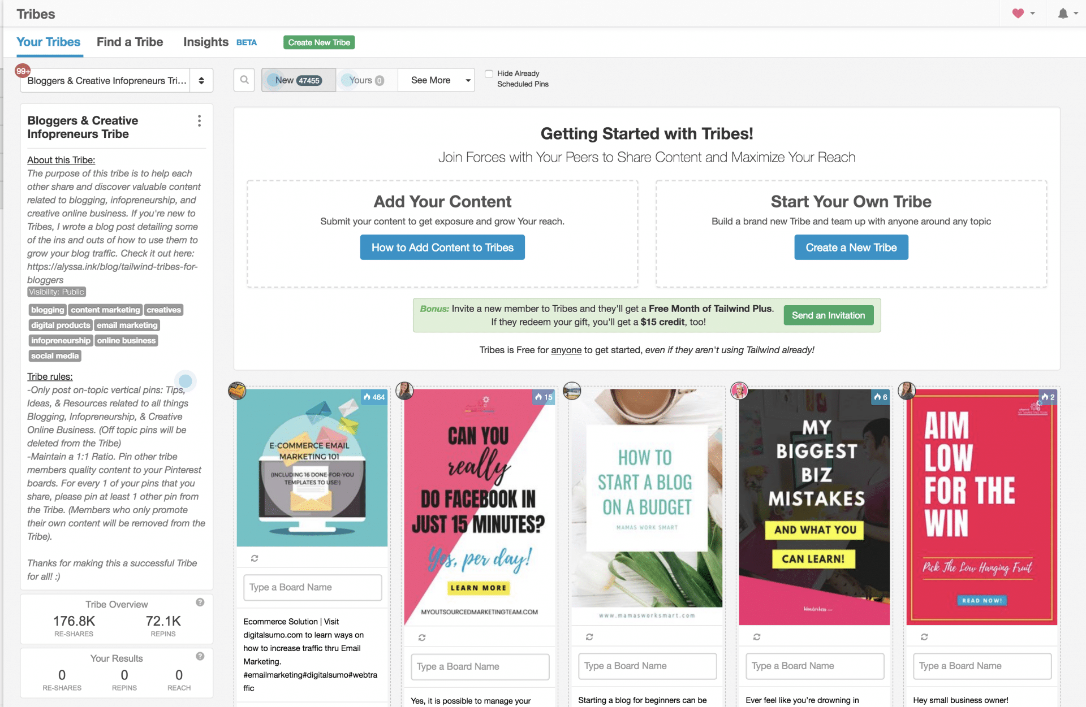
Task: Toggle Hide Already Scheduled Pins checkbox
Action: pyautogui.click(x=489, y=73)
